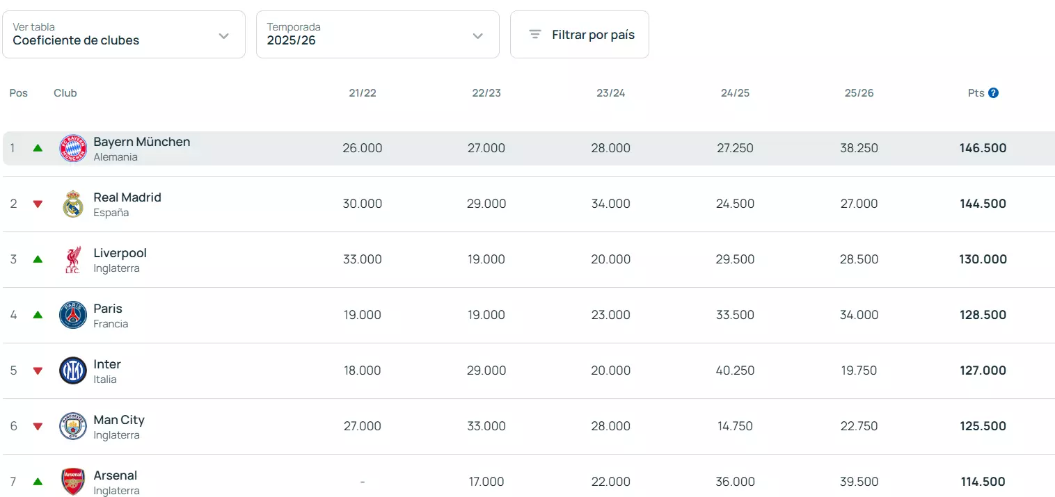
Task: Click the Man City club crest
Action: coord(73,426)
